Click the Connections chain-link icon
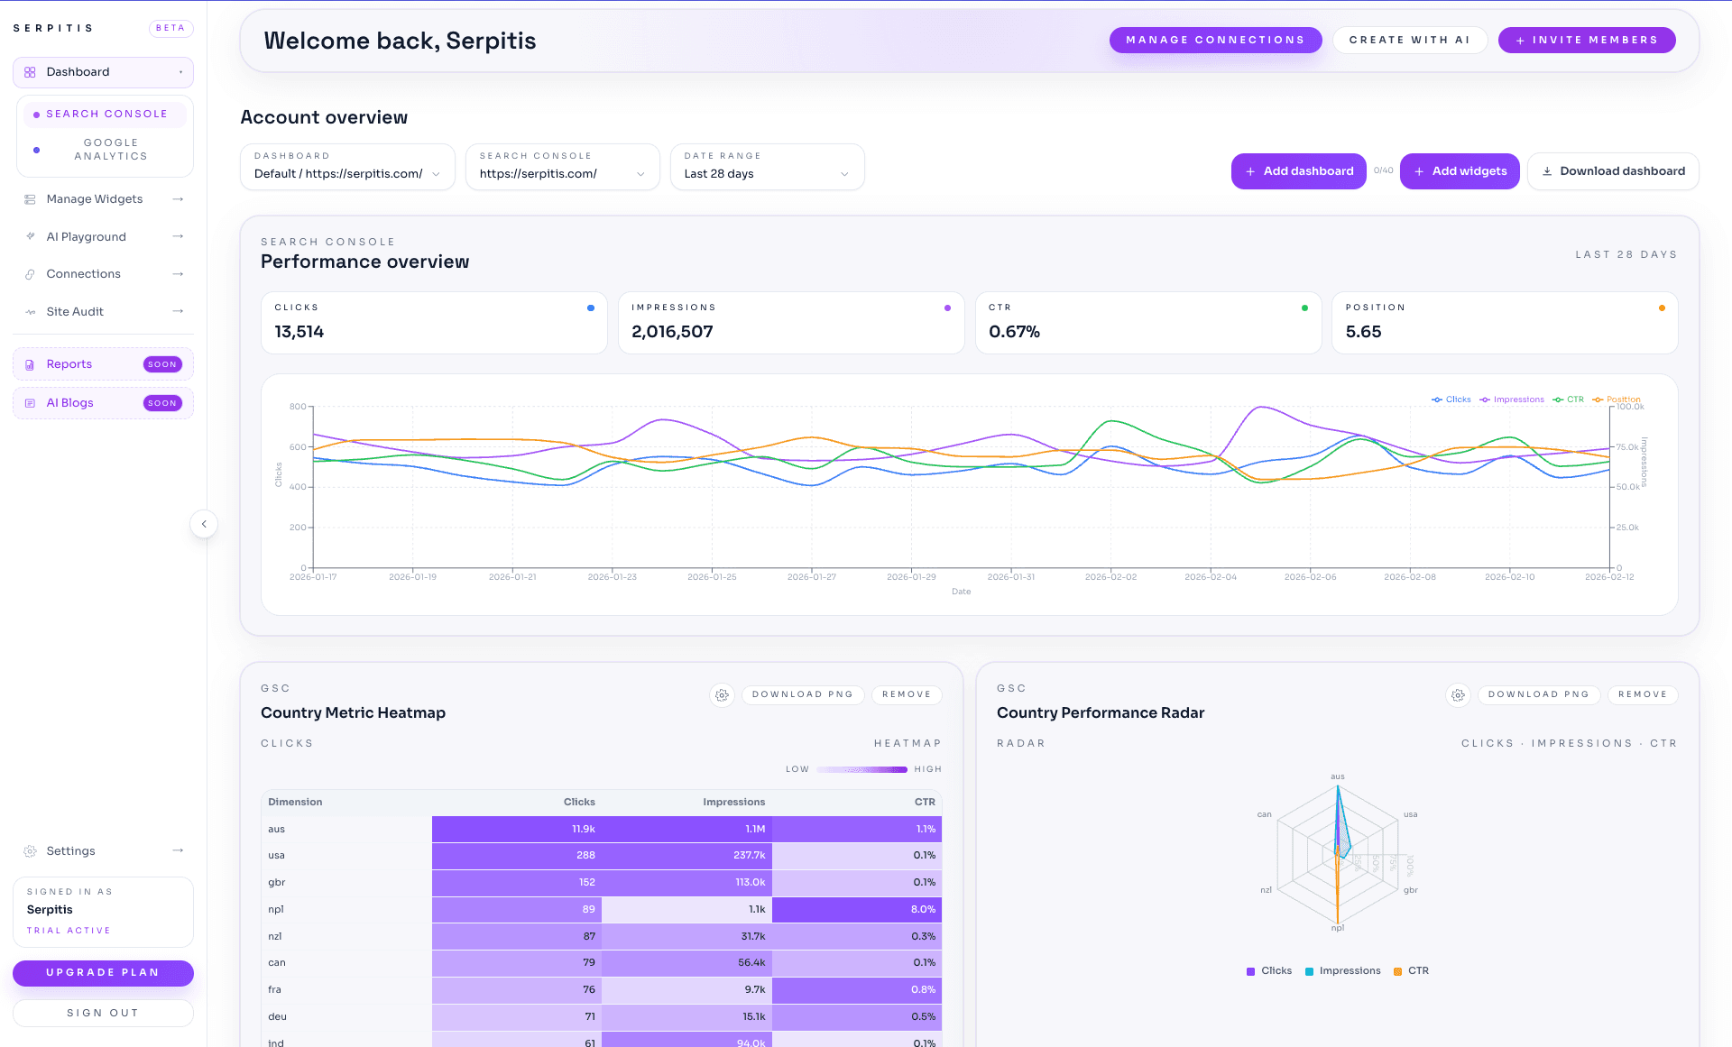Image resolution: width=1732 pixels, height=1047 pixels. [32, 273]
